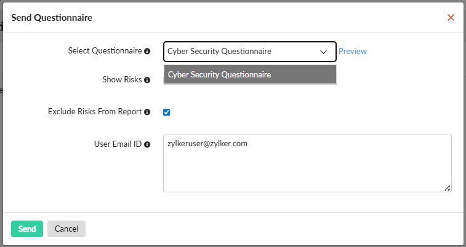Click info icon beside Select Questionnaire
This screenshot has height=247, width=466.
[147, 52]
